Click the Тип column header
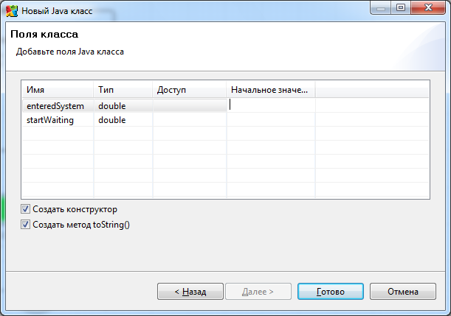Image resolution: width=451 pixels, height=316 pixels. 123,90
